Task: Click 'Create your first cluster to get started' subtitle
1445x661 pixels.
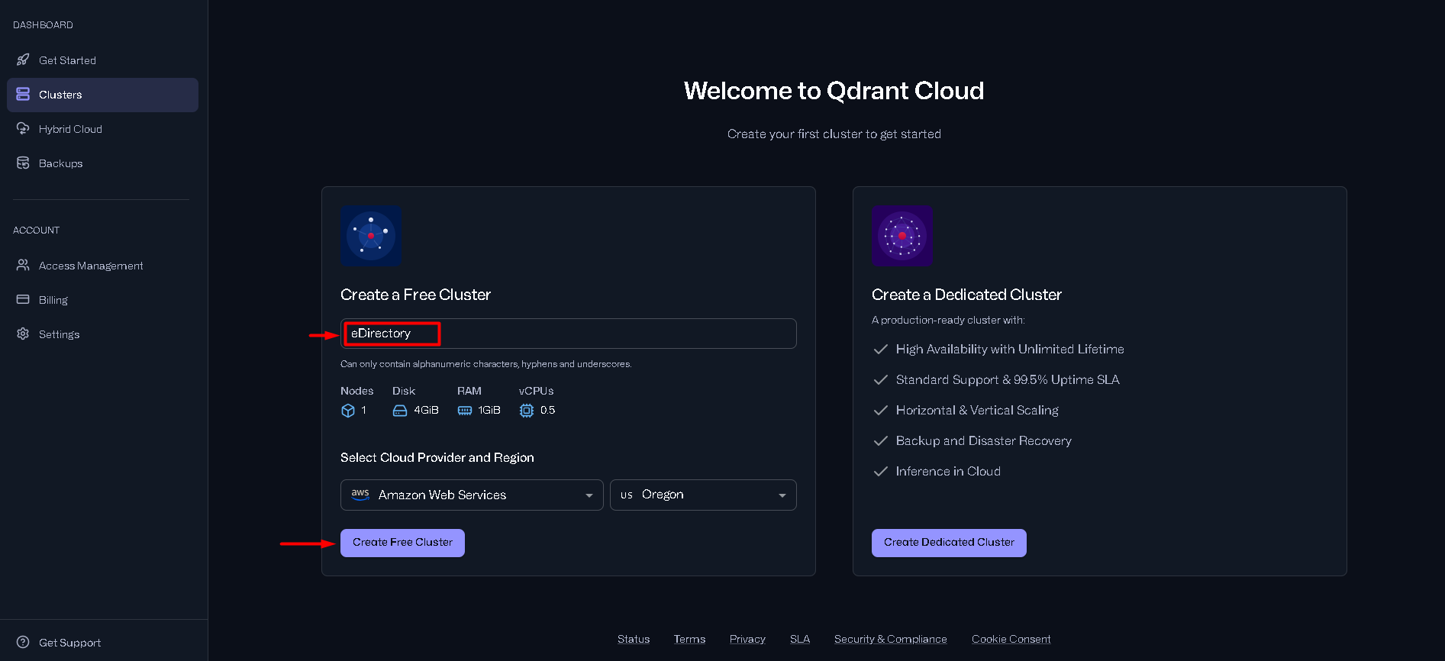Action: coord(834,134)
